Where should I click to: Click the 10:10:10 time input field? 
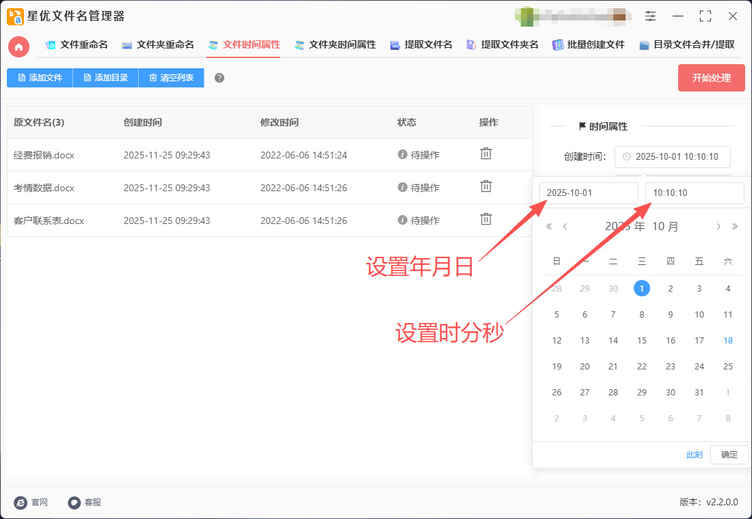694,193
